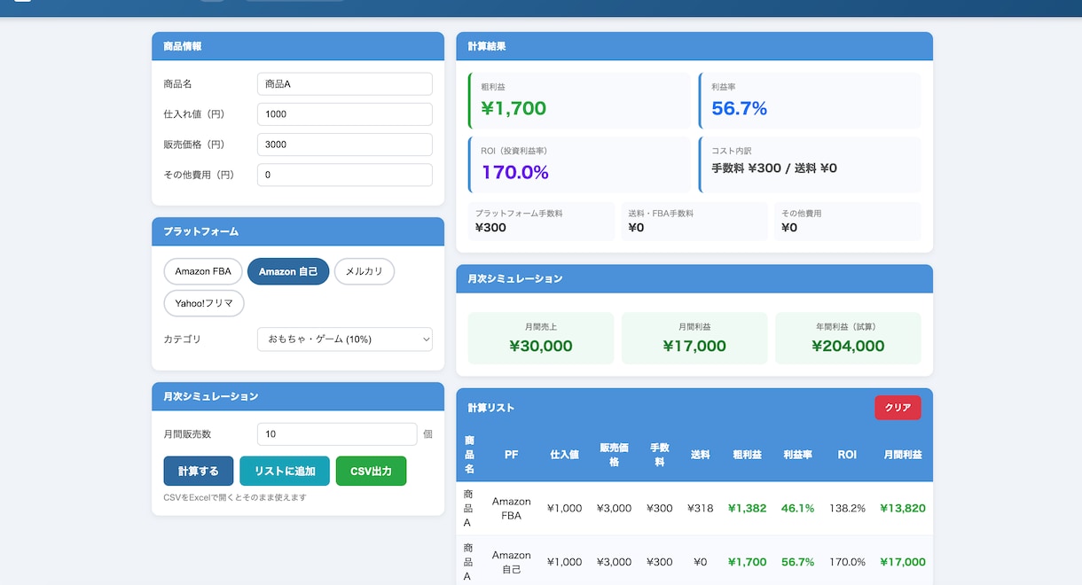This screenshot has width=1082, height=585.
Task: Open the カテゴリ dropdown
Action: [345, 339]
